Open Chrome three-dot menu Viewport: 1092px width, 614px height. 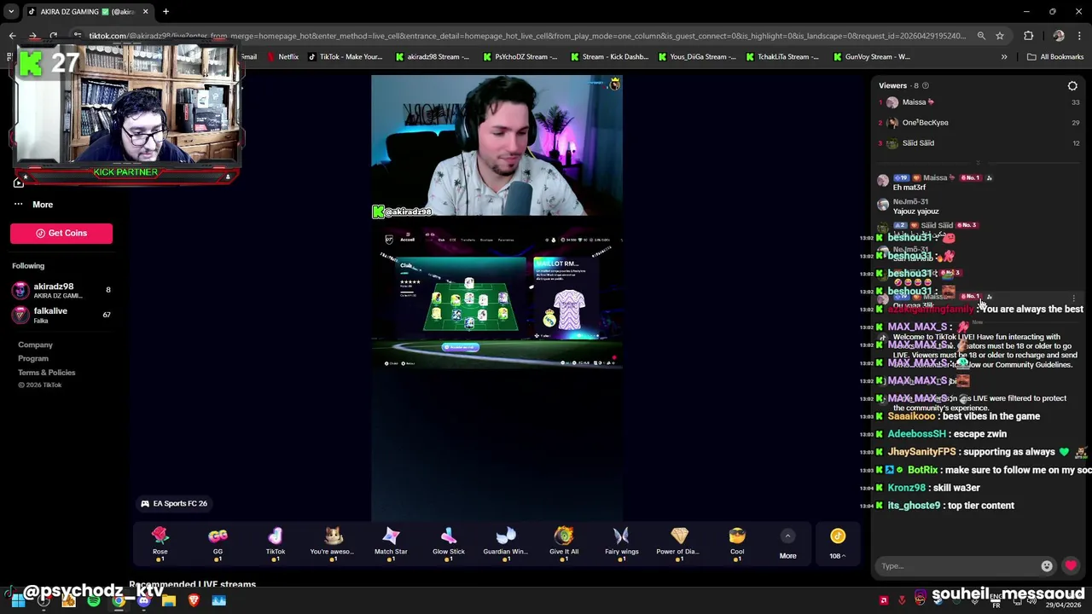coord(1080,36)
